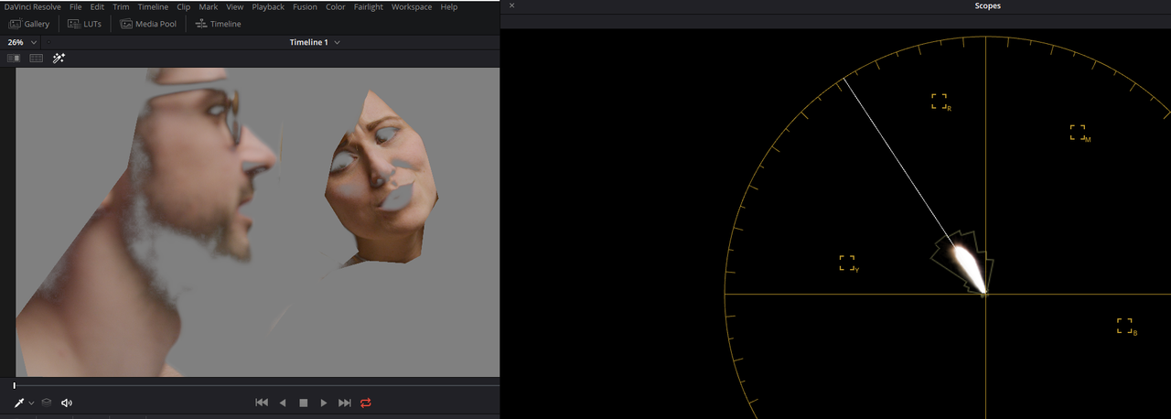
Task: Open the Media Pool panel
Action: [x=148, y=24]
